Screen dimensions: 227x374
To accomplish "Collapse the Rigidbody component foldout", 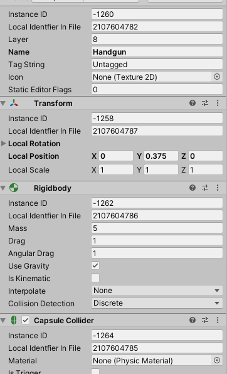I will 3,188.
